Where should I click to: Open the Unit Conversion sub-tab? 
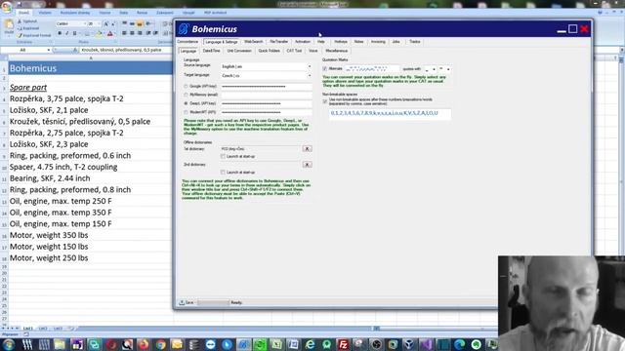[239, 51]
